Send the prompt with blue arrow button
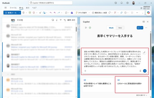 (145, 71)
